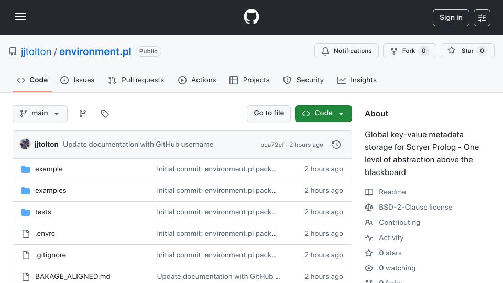Switch to the Issues tab
503x283 pixels.
(78, 80)
